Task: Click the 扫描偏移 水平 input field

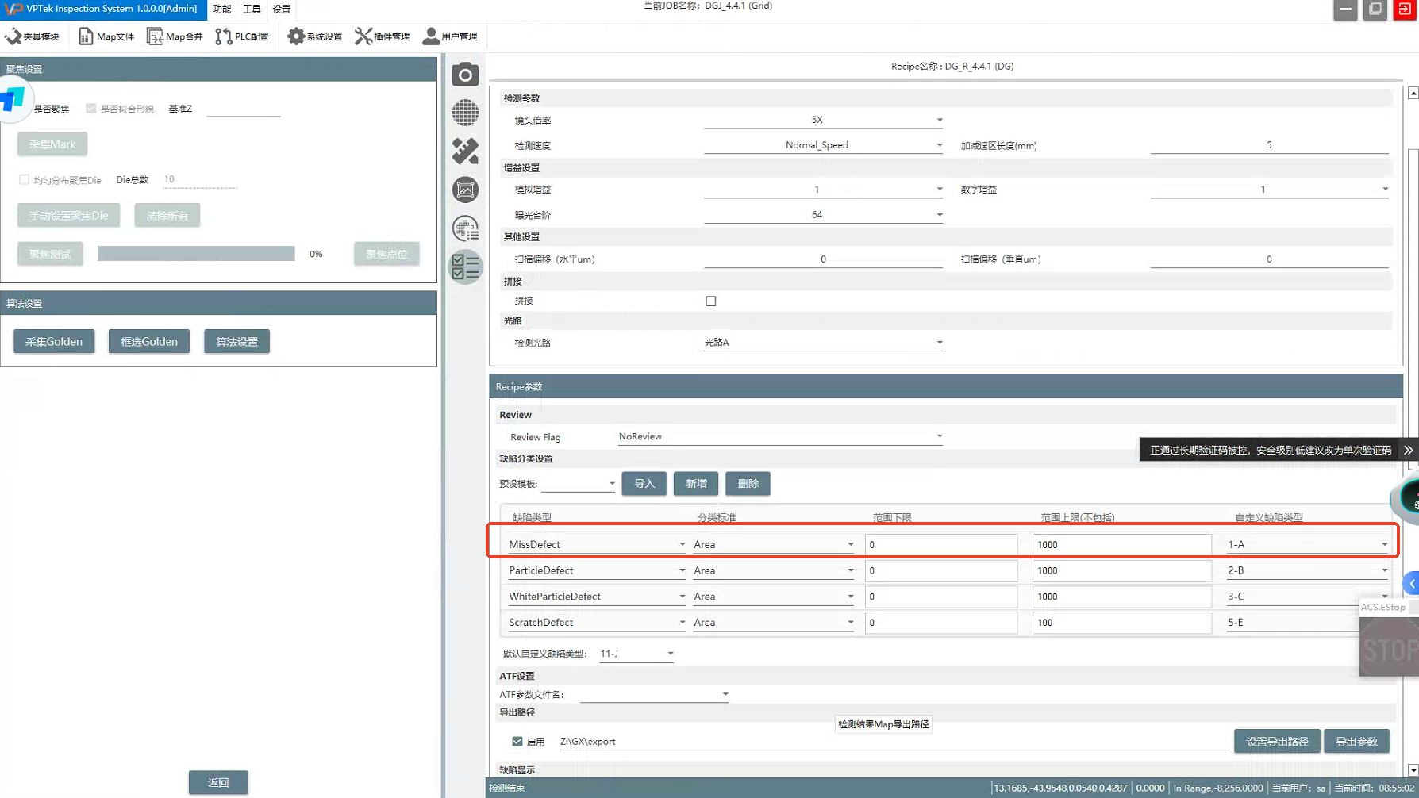Action: [x=823, y=259]
